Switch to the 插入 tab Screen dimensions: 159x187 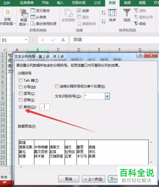(60, 3)
